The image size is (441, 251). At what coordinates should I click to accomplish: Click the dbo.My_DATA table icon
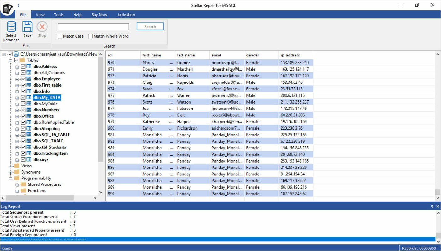(x=29, y=98)
